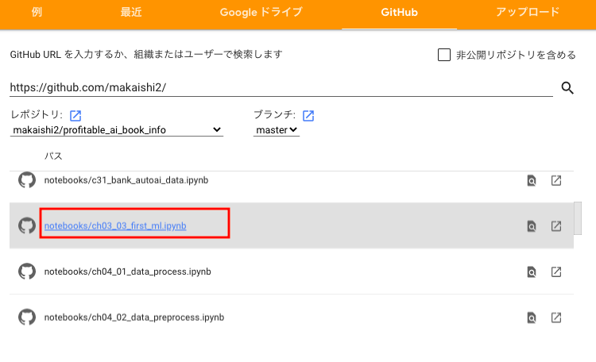The height and width of the screenshot is (362, 596).
Task: Click the notebook list scrollbar thumb
Action: click(578, 218)
